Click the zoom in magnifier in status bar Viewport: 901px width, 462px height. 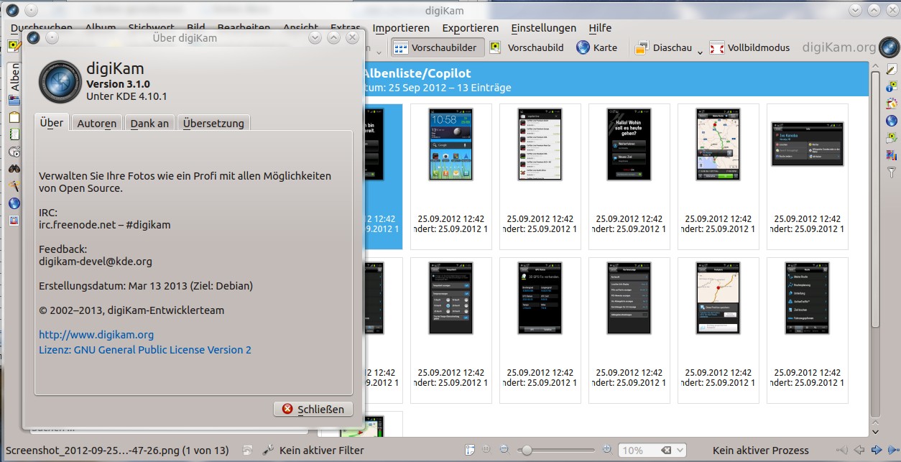tap(607, 451)
